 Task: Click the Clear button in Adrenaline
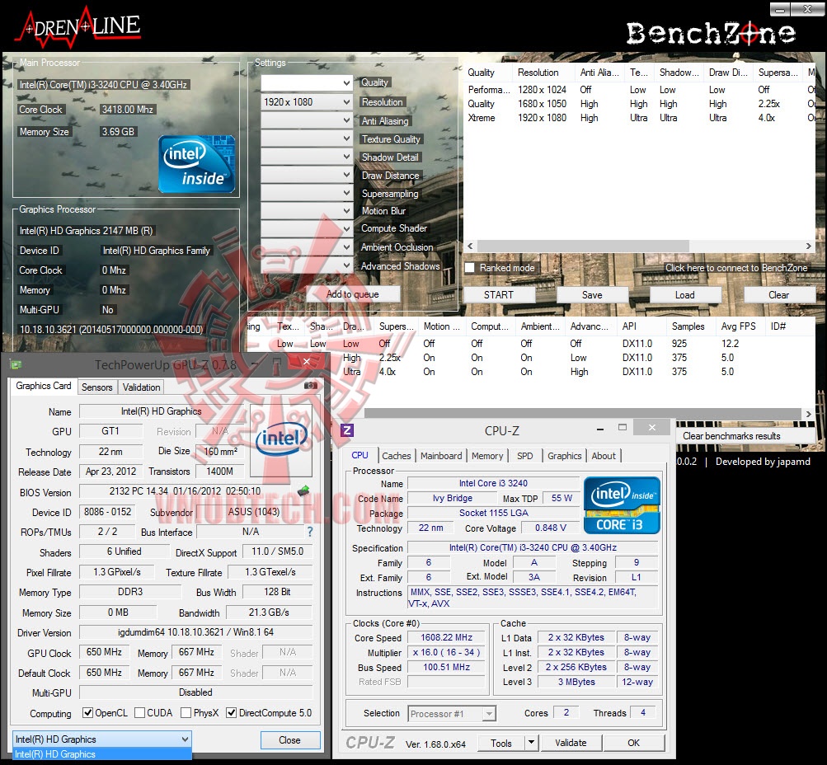pyautogui.click(x=779, y=295)
